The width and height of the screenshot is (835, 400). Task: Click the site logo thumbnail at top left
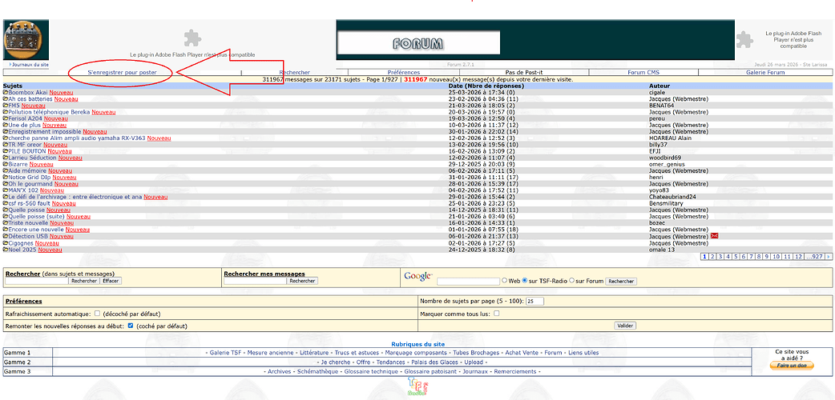click(x=26, y=40)
